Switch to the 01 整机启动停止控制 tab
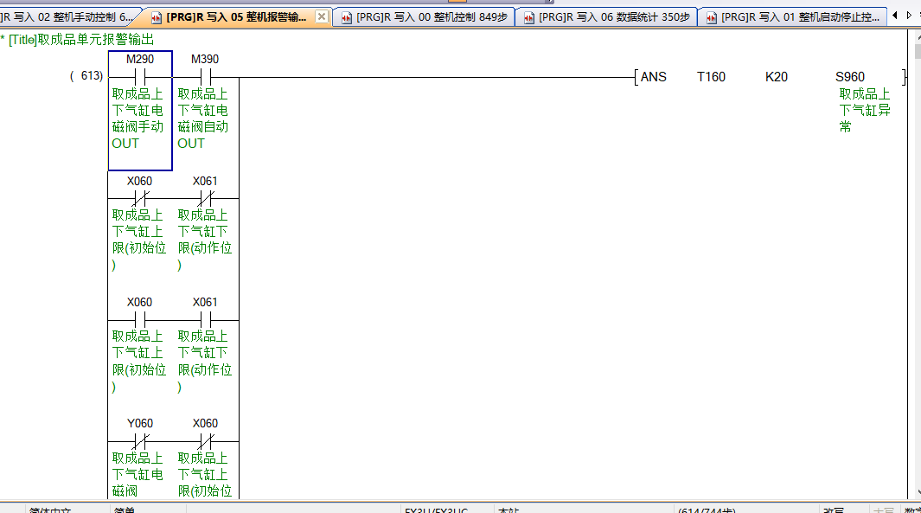 [x=800, y=17]
